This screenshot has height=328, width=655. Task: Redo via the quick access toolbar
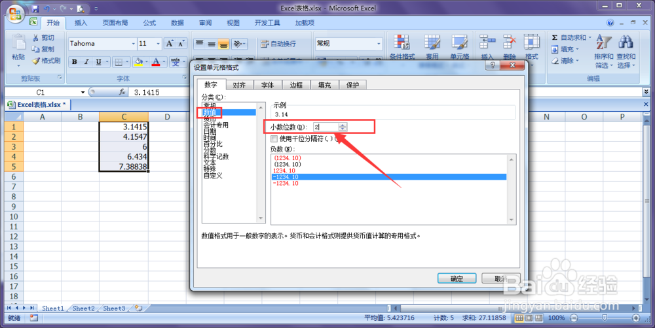click(x=63, y=8)
